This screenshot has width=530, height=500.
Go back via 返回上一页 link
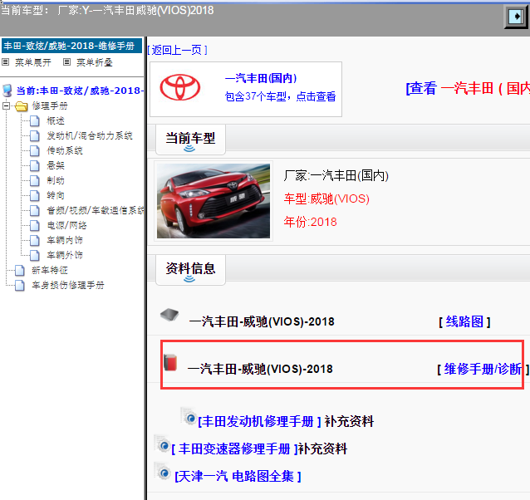point(177,50)
